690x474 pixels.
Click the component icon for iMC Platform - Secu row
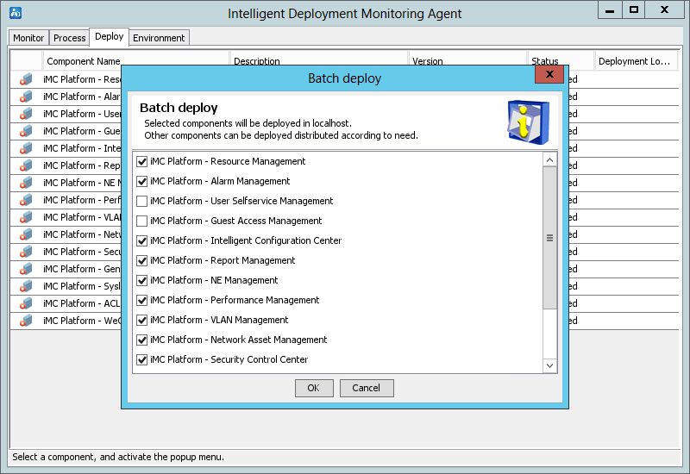(26, 252)
